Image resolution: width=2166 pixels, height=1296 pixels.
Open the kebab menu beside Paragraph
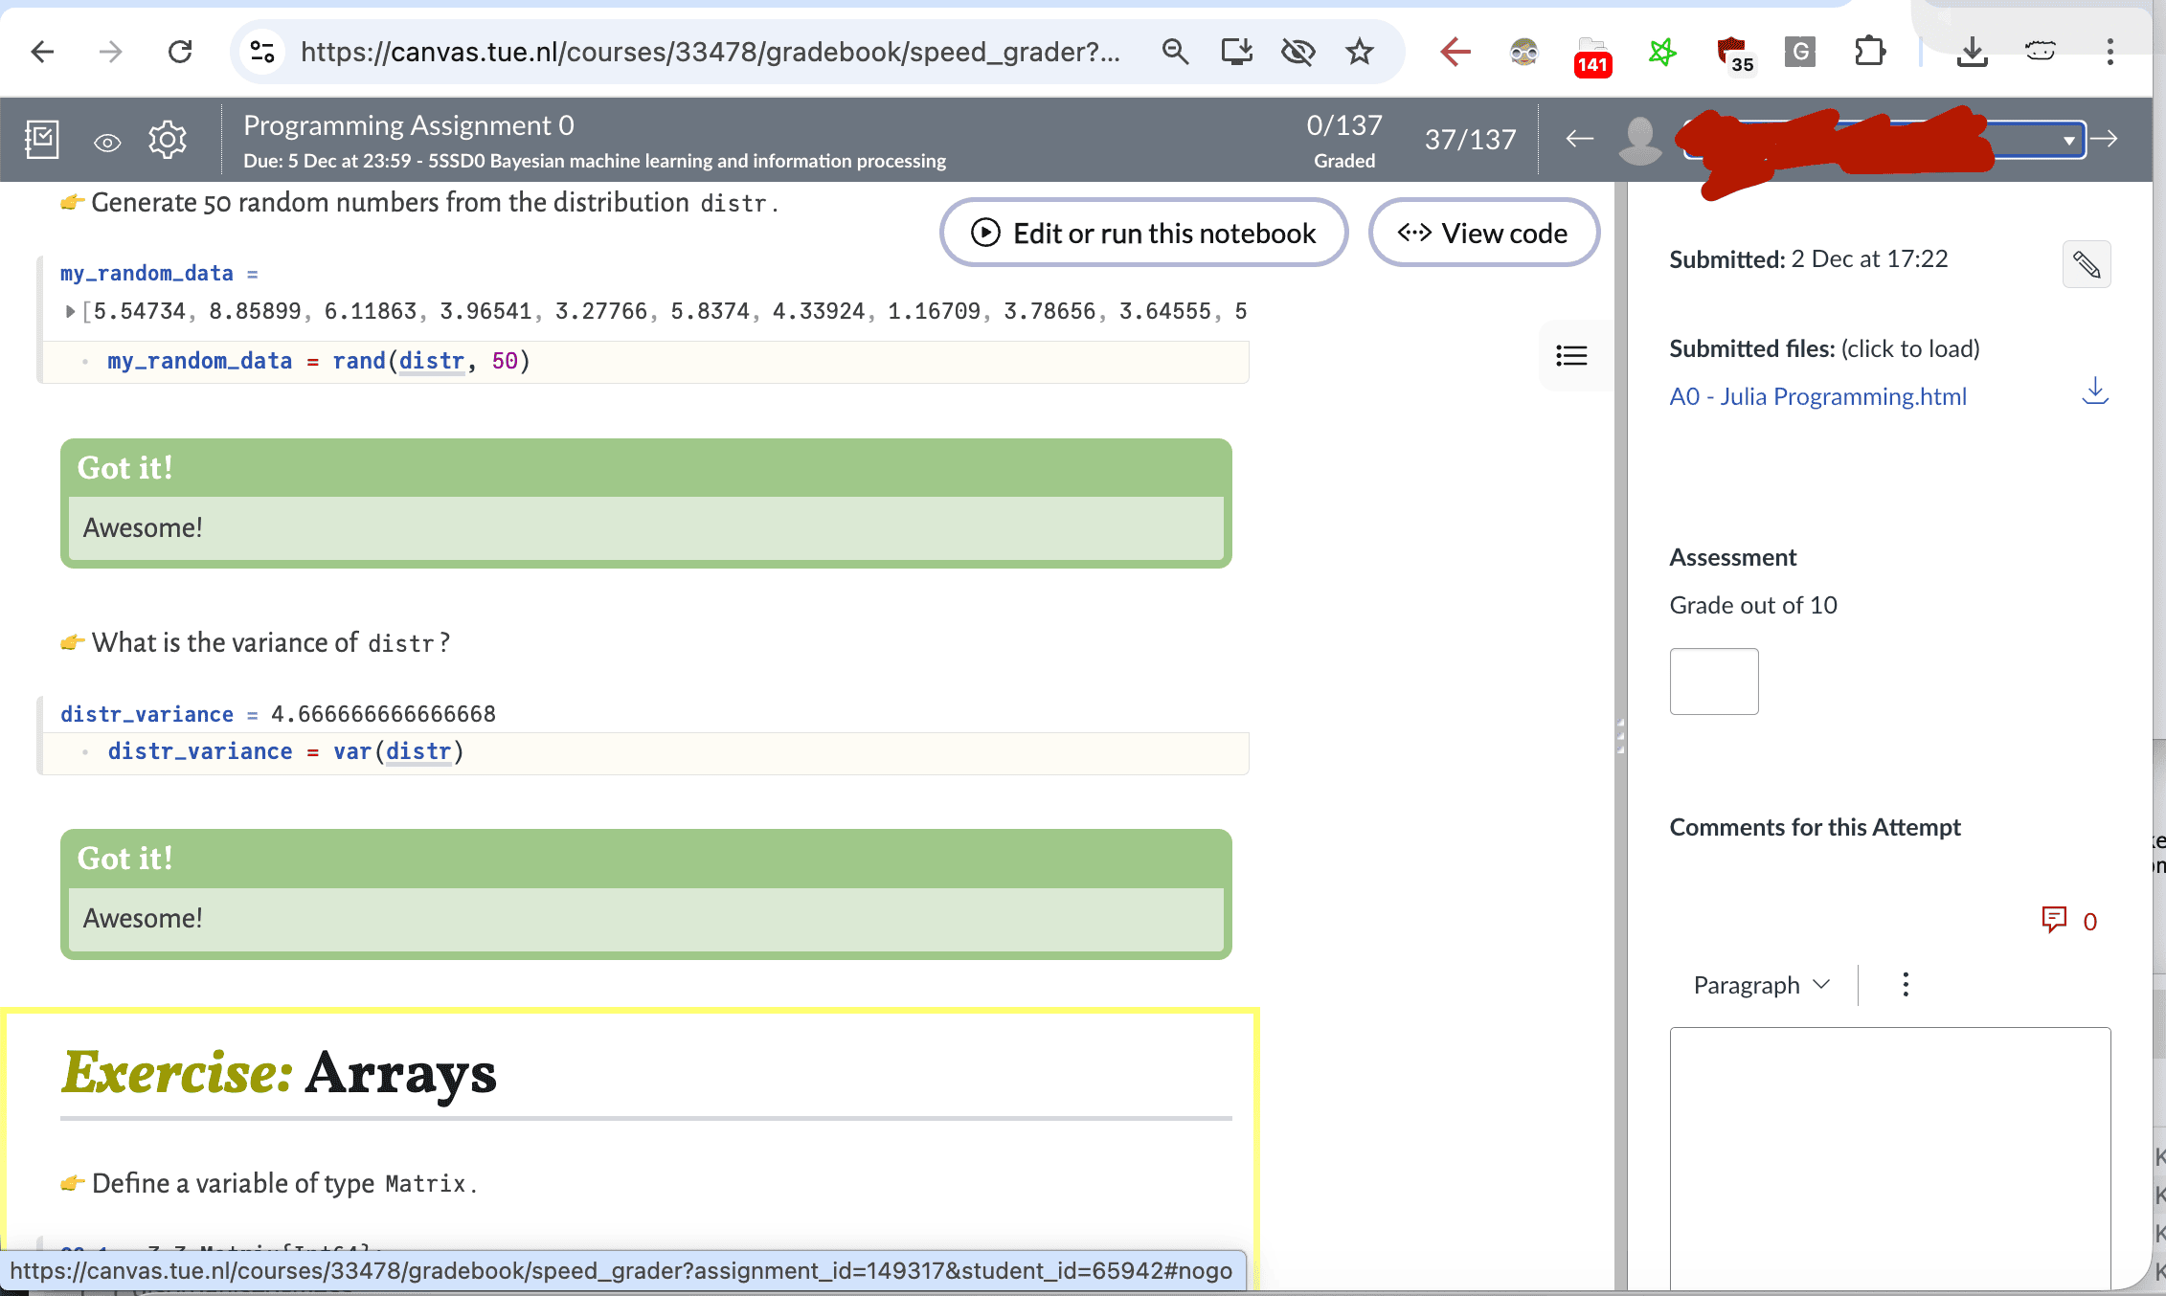(x=1905, y=984)
